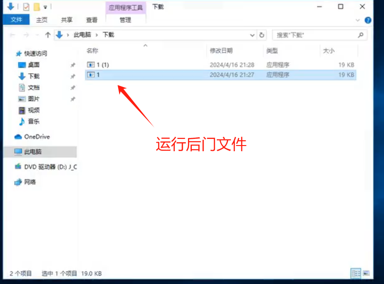The width and height of the screenshot is (384, 284).
Task: Select the 应用程序工具 contextual tab
Action: coord(126,8)
